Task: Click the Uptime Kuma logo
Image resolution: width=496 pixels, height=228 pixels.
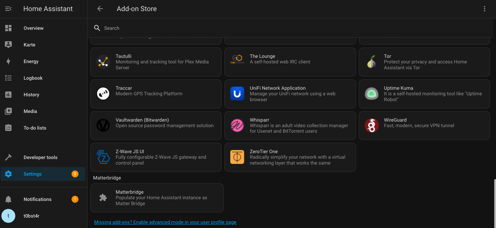Action: point(371,94)
